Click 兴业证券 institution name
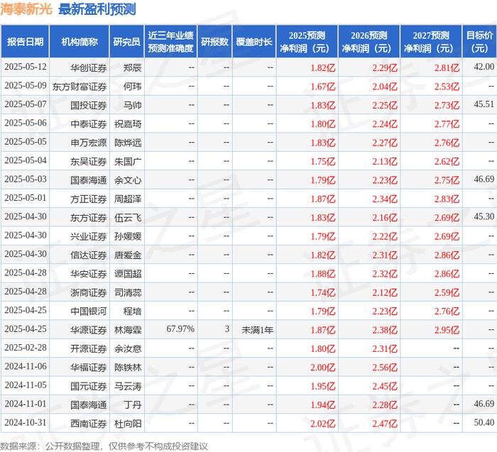The image size is (497, 452). [x=89, y=236]
